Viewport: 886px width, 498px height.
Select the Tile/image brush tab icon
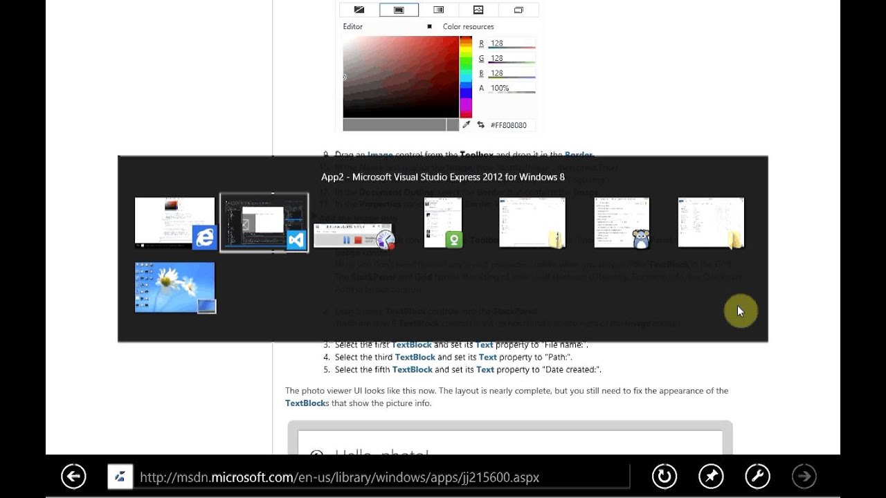478,10
